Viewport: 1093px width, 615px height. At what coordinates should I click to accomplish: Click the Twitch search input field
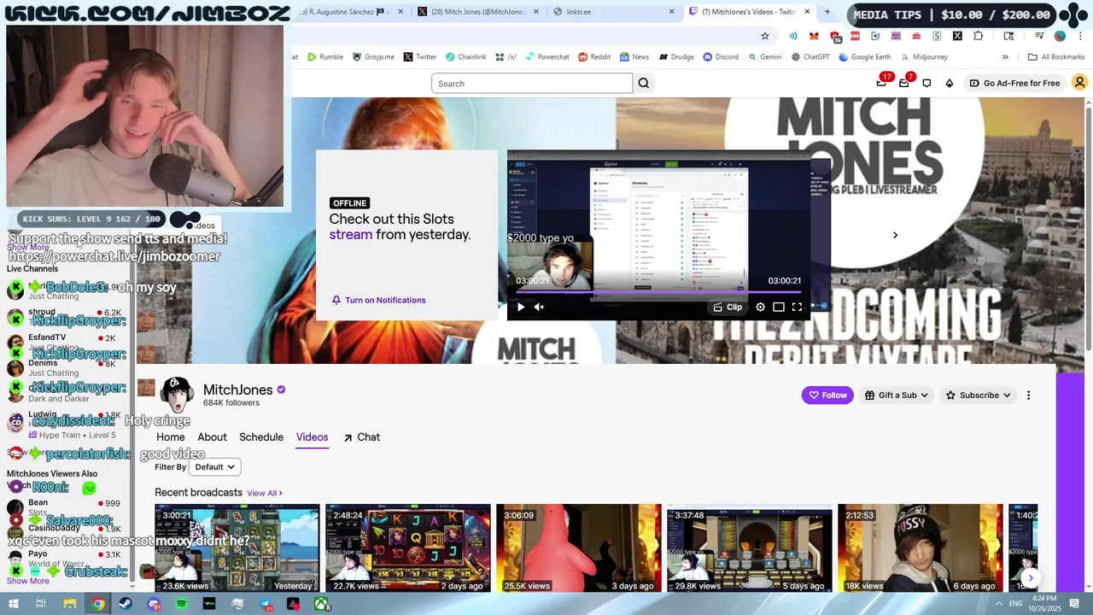tap(532, 83)
